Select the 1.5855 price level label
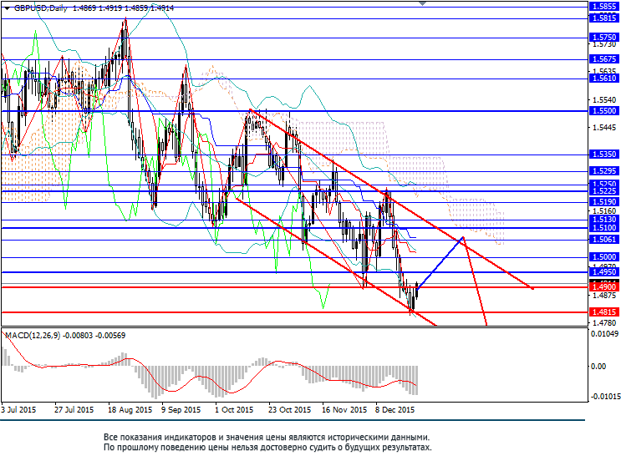This screenshot has height=461, width=621. (603, 7)
